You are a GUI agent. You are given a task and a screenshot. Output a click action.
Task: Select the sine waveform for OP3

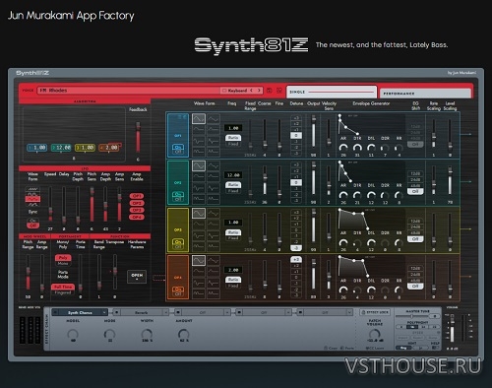coord(199,214)
